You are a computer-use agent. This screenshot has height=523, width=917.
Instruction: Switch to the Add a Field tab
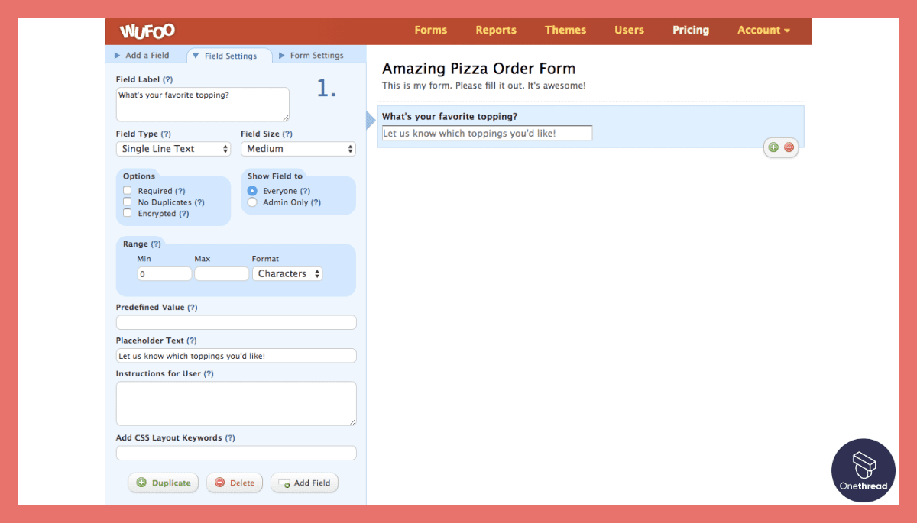click(147, 55)
